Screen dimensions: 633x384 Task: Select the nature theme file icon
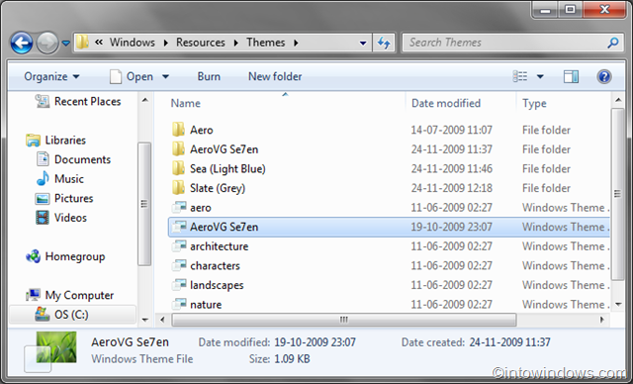tap(179, 304)
